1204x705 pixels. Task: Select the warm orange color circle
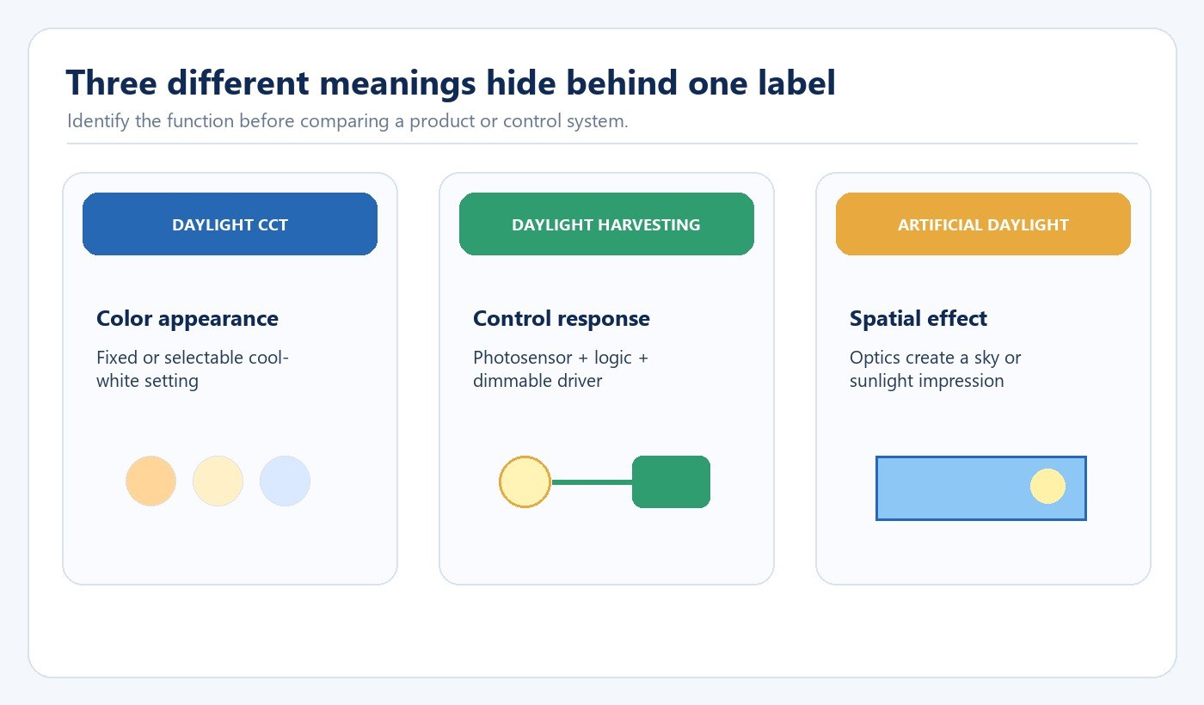click(150, 481)
